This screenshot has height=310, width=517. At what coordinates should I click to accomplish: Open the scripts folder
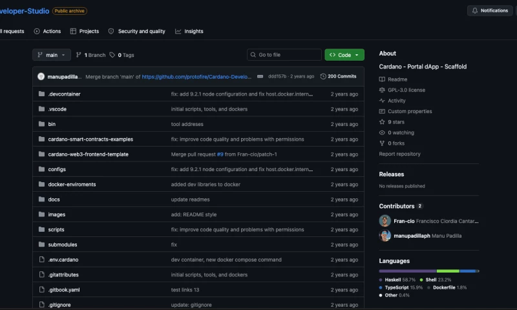56,230
